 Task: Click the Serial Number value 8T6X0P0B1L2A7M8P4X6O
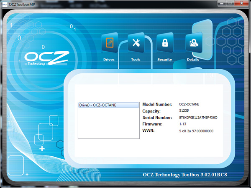click(x=198, y=118)
